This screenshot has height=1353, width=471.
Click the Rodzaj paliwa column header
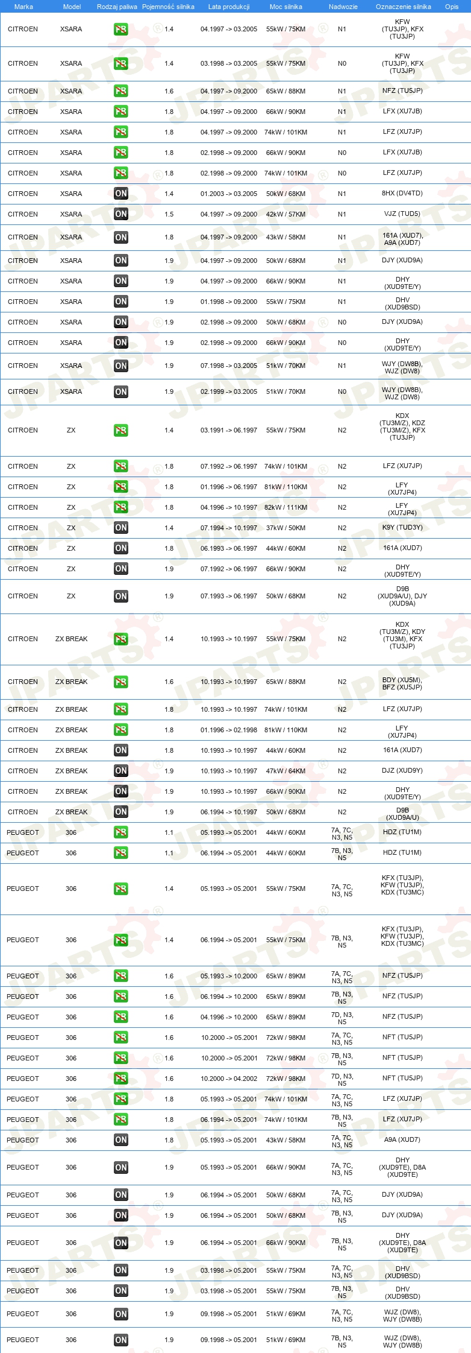click(117, 7)
